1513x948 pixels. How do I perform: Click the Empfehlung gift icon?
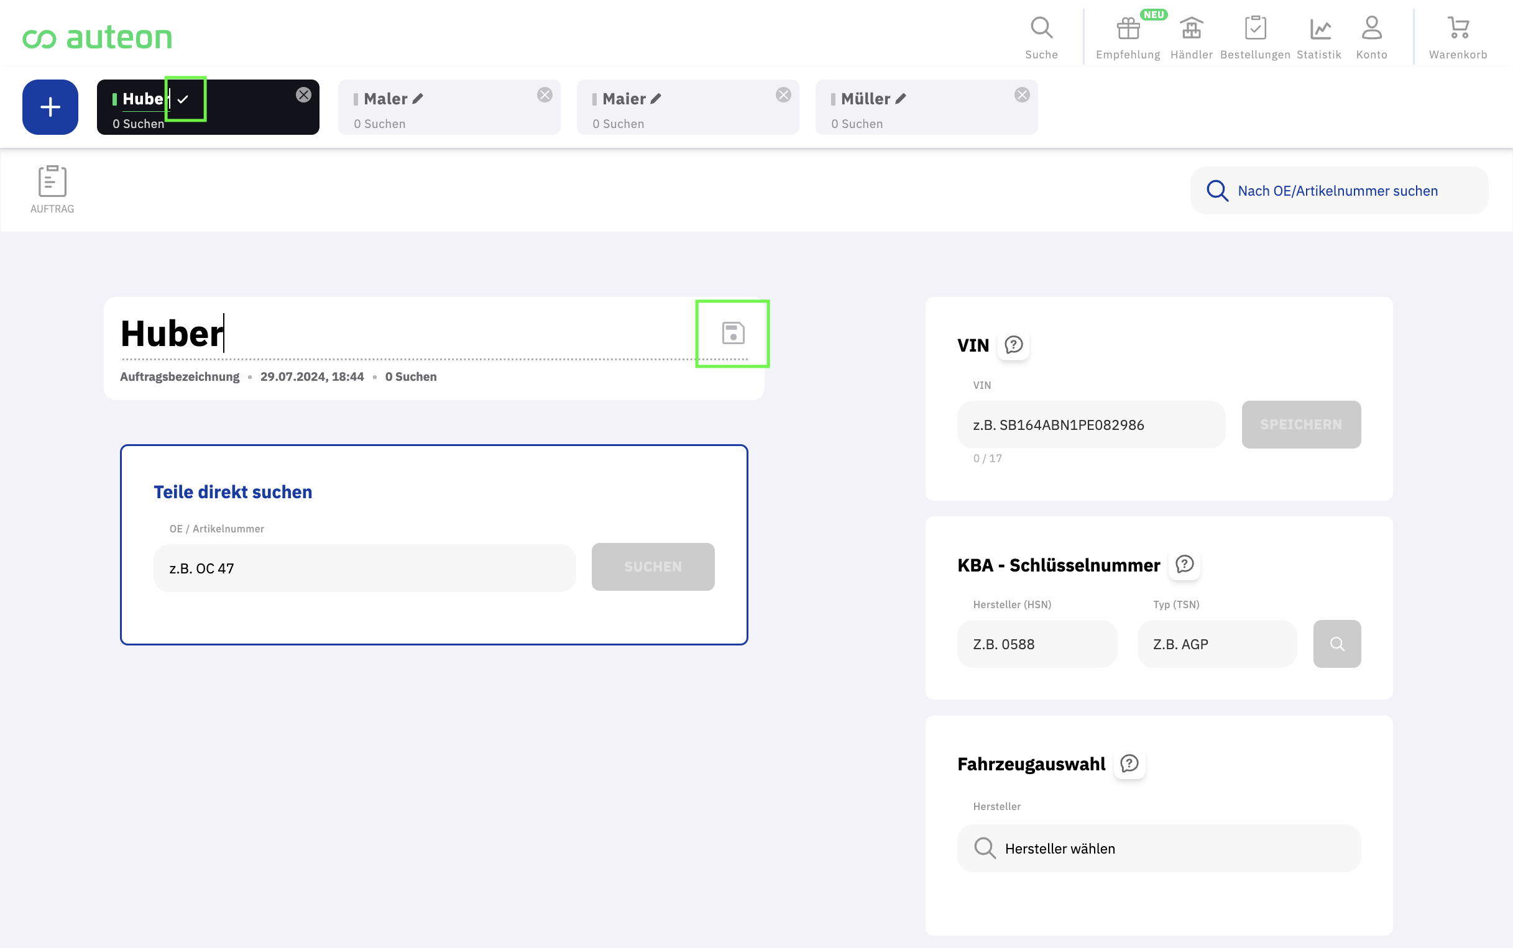(1128, 29)
